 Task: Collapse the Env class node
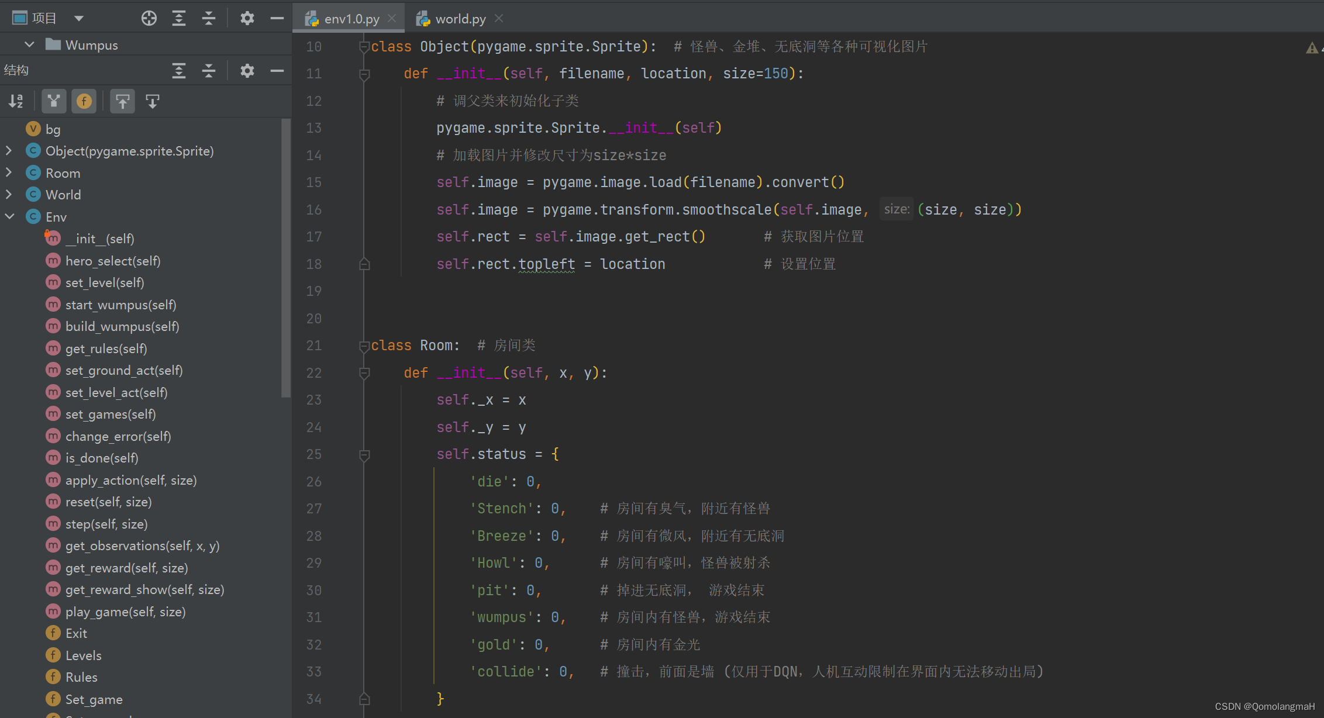click(9, 216)
